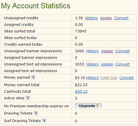
Task: Assign unassigned banner impressions
Action: click(x=107, y=51)
